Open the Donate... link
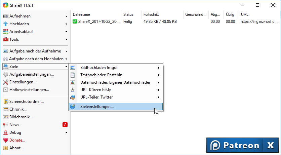The height and width of the screenshot is (155, 281). click(17, 140)
